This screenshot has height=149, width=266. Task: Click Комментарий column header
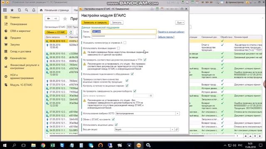pyautogui.click(x=248, y=37)
